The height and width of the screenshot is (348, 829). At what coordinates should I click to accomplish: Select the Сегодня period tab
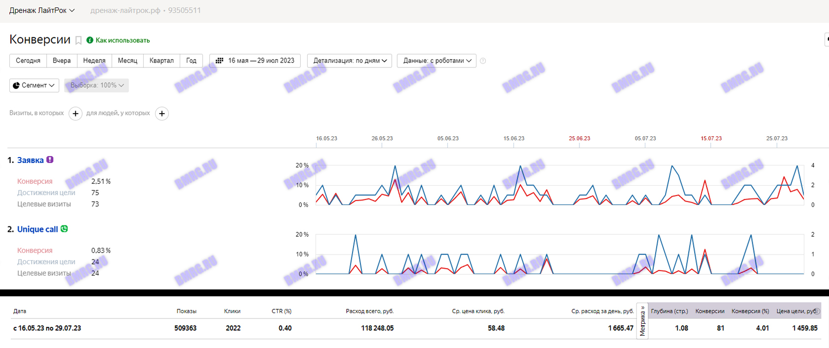(x=28, y=61)
